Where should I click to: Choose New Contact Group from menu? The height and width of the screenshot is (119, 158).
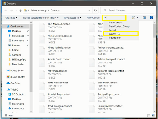coord(119,26)
